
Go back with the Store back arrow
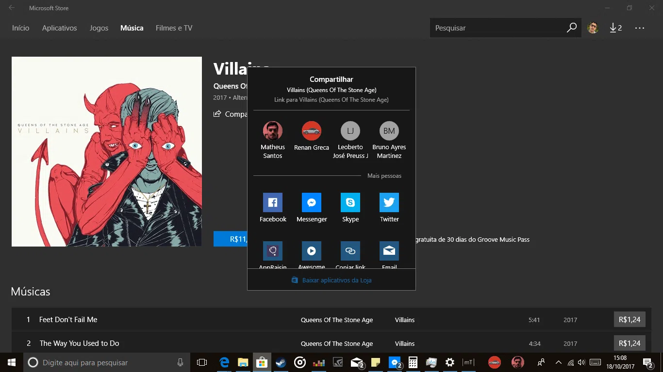pos(12,8)
